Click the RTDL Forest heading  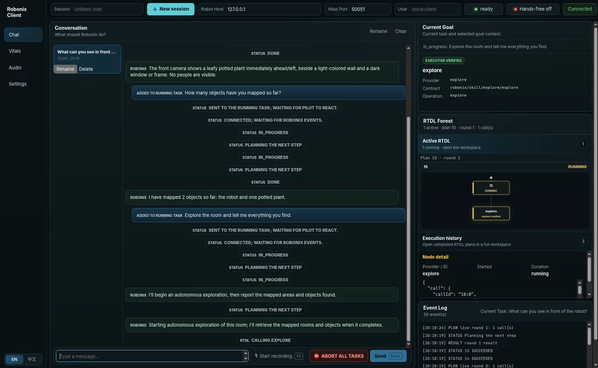(x=438, y=121)
